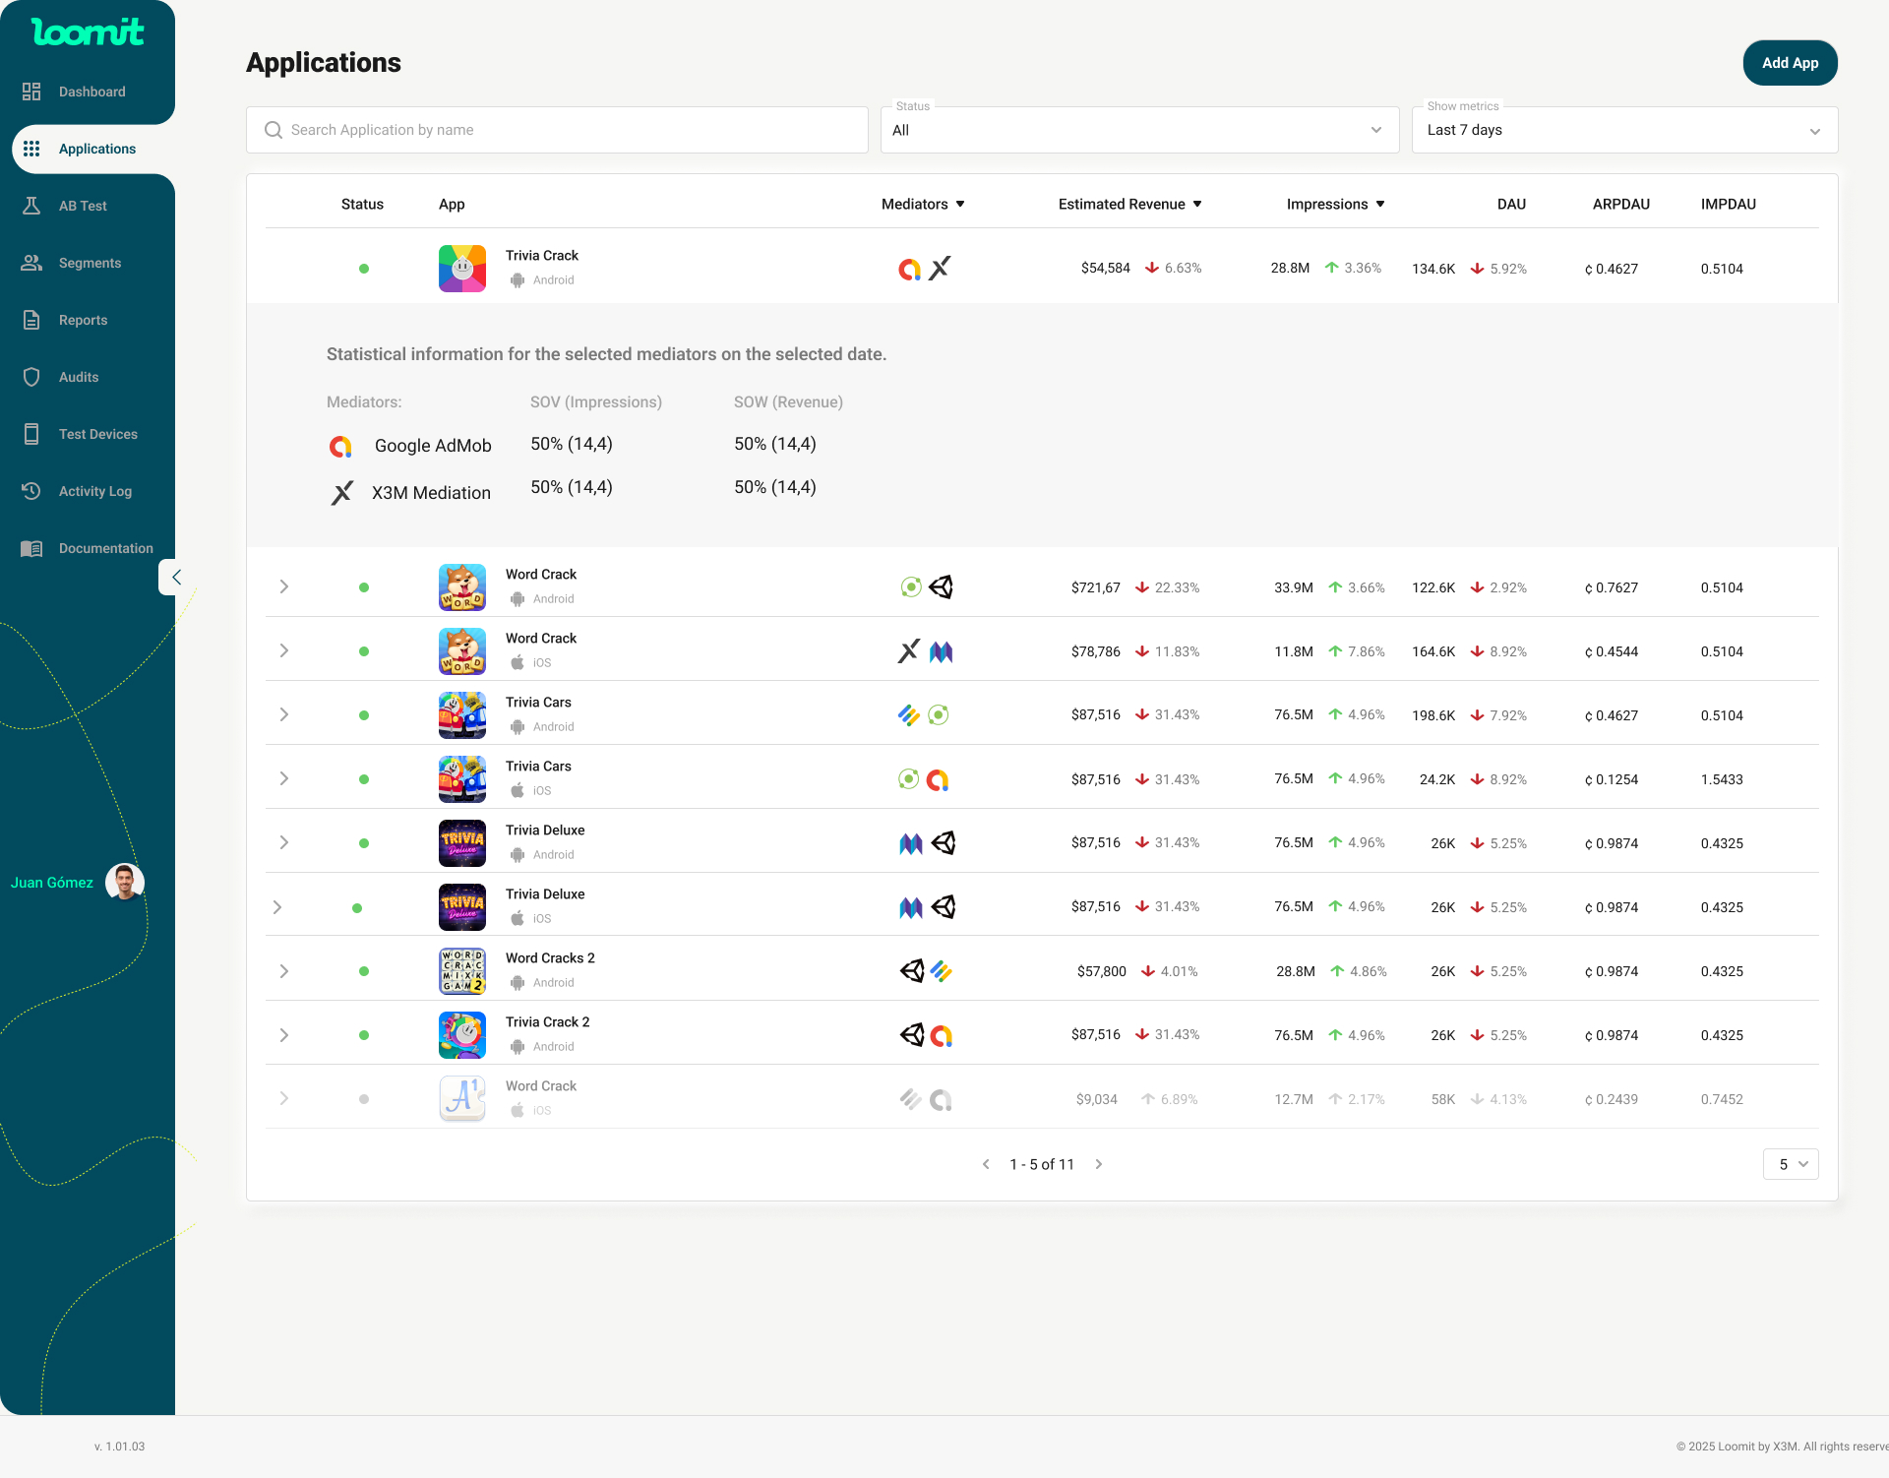1889x1478 pixels.
Task: Click the AdMob icon in Trivia Crack 2 row
Action: pos(942,1035)
